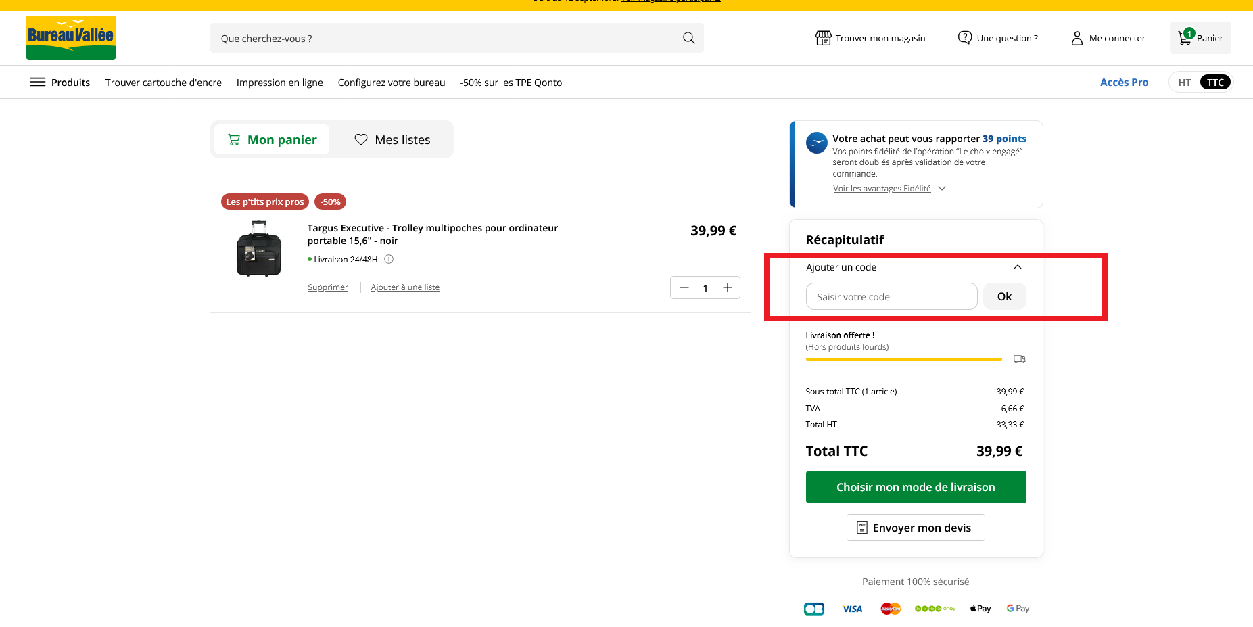Open -50% sur les TPE Qonto

(x=511, y=83)
